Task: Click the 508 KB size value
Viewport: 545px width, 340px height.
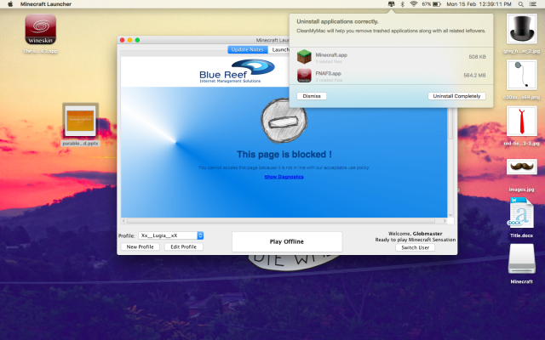Action: [477, 57]
